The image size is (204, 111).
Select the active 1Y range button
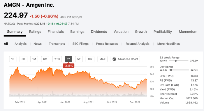pos(68,59)
